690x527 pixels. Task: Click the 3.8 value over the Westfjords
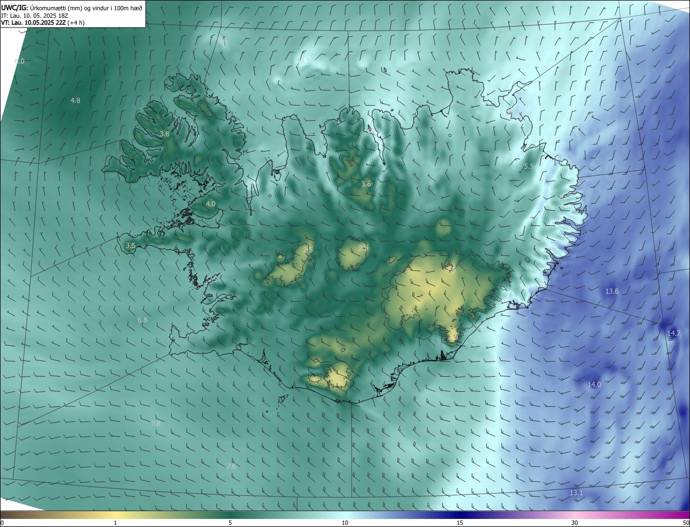click(x=164, y=134)
